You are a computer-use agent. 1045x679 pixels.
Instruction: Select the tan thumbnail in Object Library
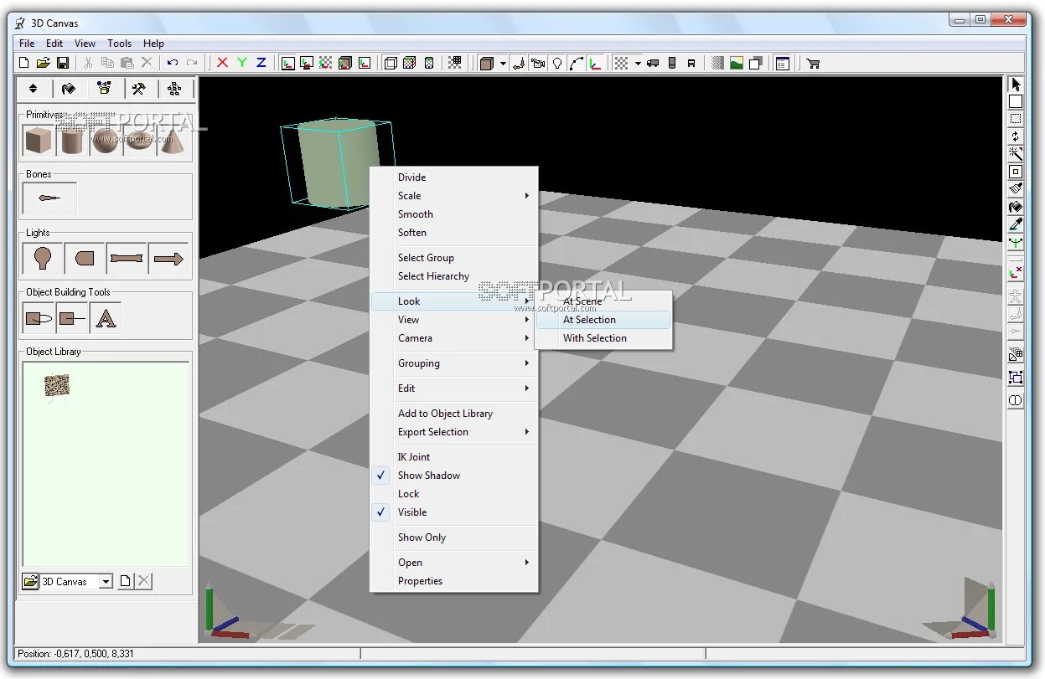coord(57,387)
